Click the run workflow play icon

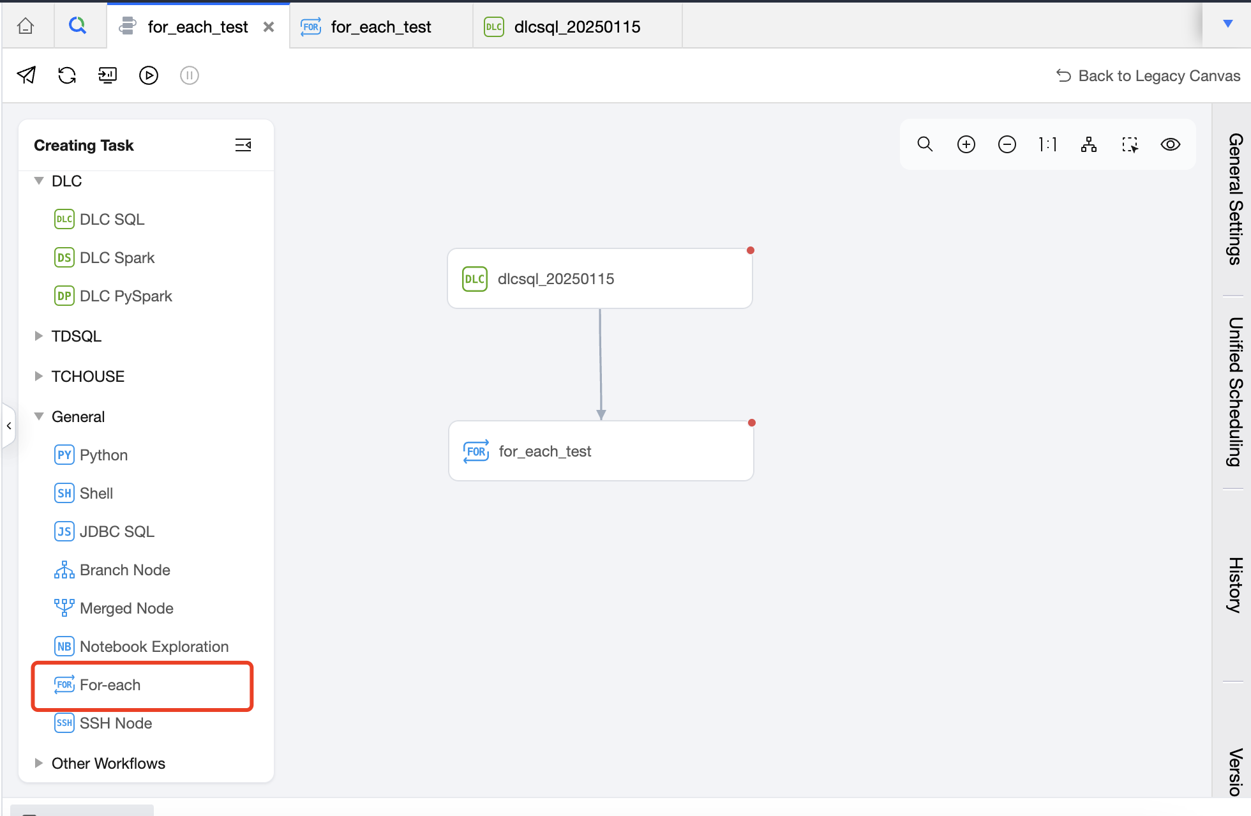[148, 75]
